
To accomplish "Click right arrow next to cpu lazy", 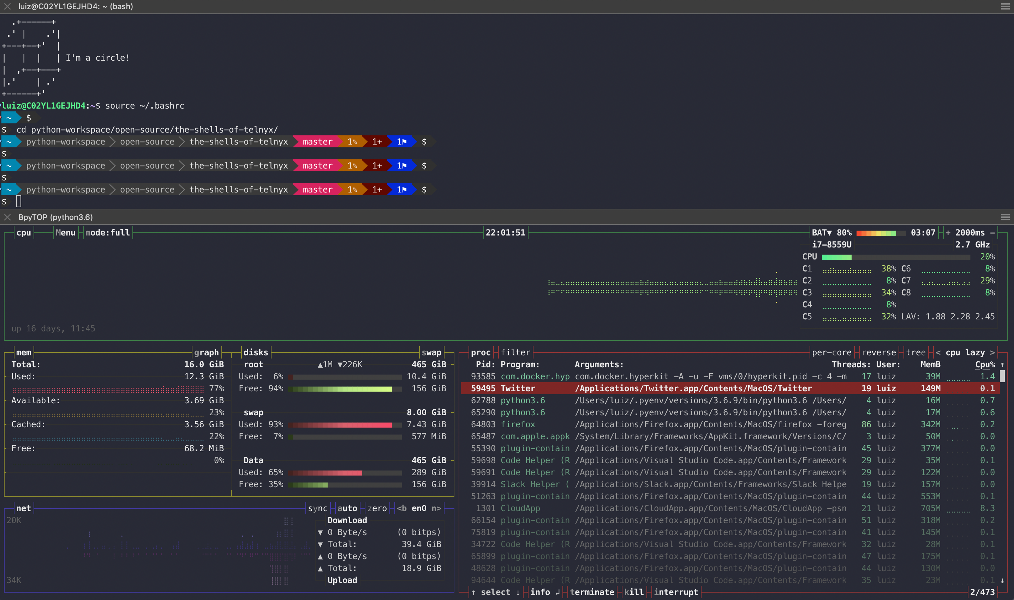I will click(992, 353).
